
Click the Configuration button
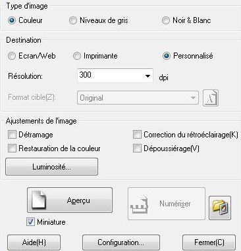coord(121,242)
